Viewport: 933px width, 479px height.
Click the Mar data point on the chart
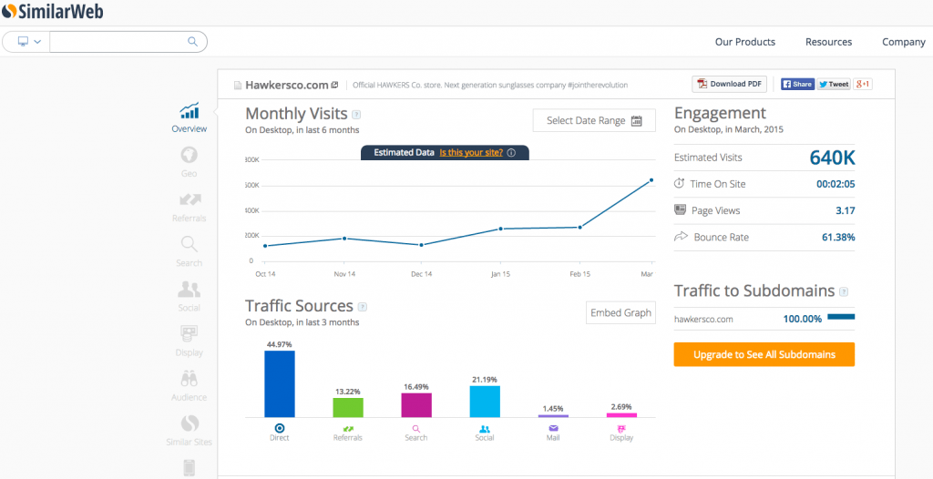[651, 180]
